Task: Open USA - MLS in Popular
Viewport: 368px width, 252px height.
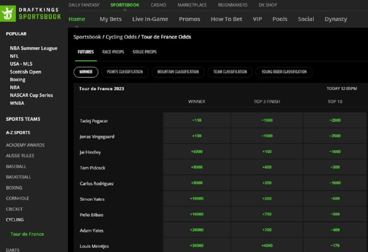Action: coord(21,64)
